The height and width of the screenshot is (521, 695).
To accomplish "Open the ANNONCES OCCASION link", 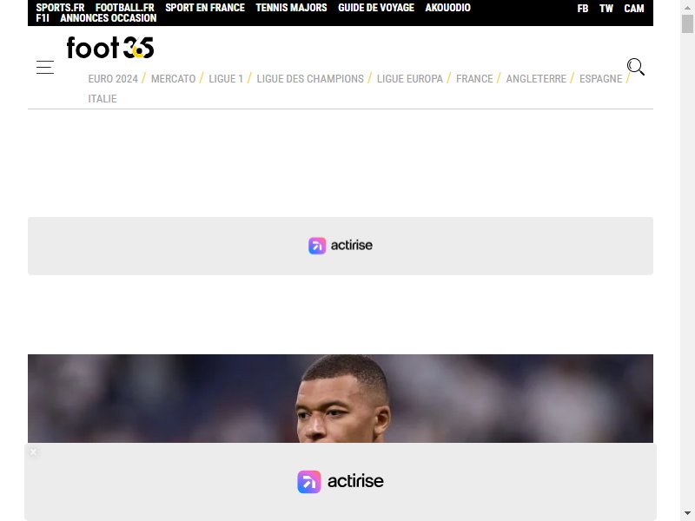I will click(108, 18).
